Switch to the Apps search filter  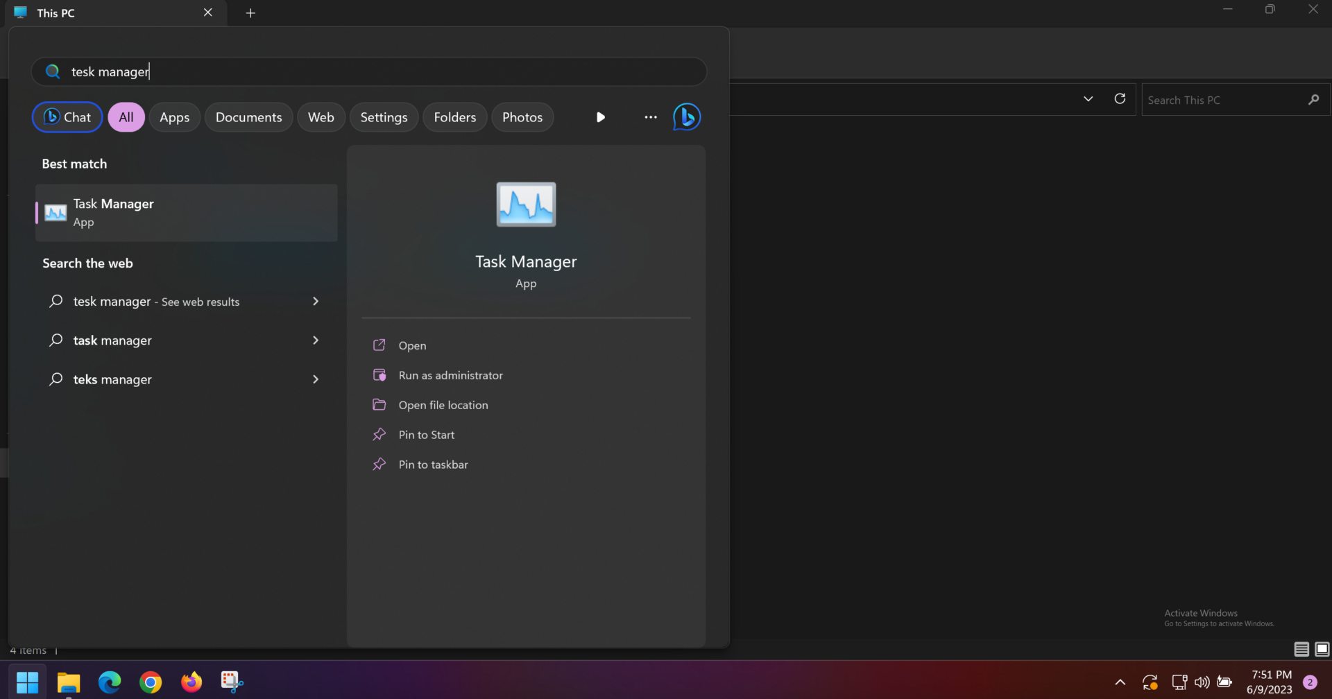click(174, 117)
